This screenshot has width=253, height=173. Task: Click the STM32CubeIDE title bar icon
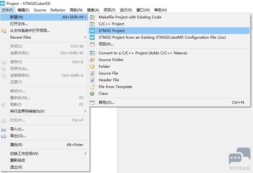(x=2, y=3)
